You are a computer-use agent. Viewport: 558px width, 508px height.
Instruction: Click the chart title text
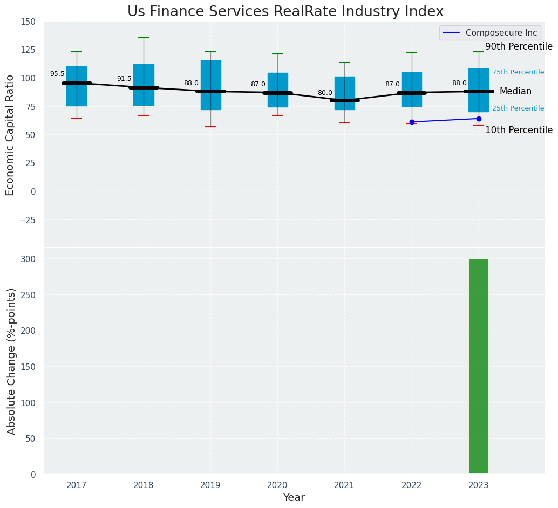coord(285,12)
